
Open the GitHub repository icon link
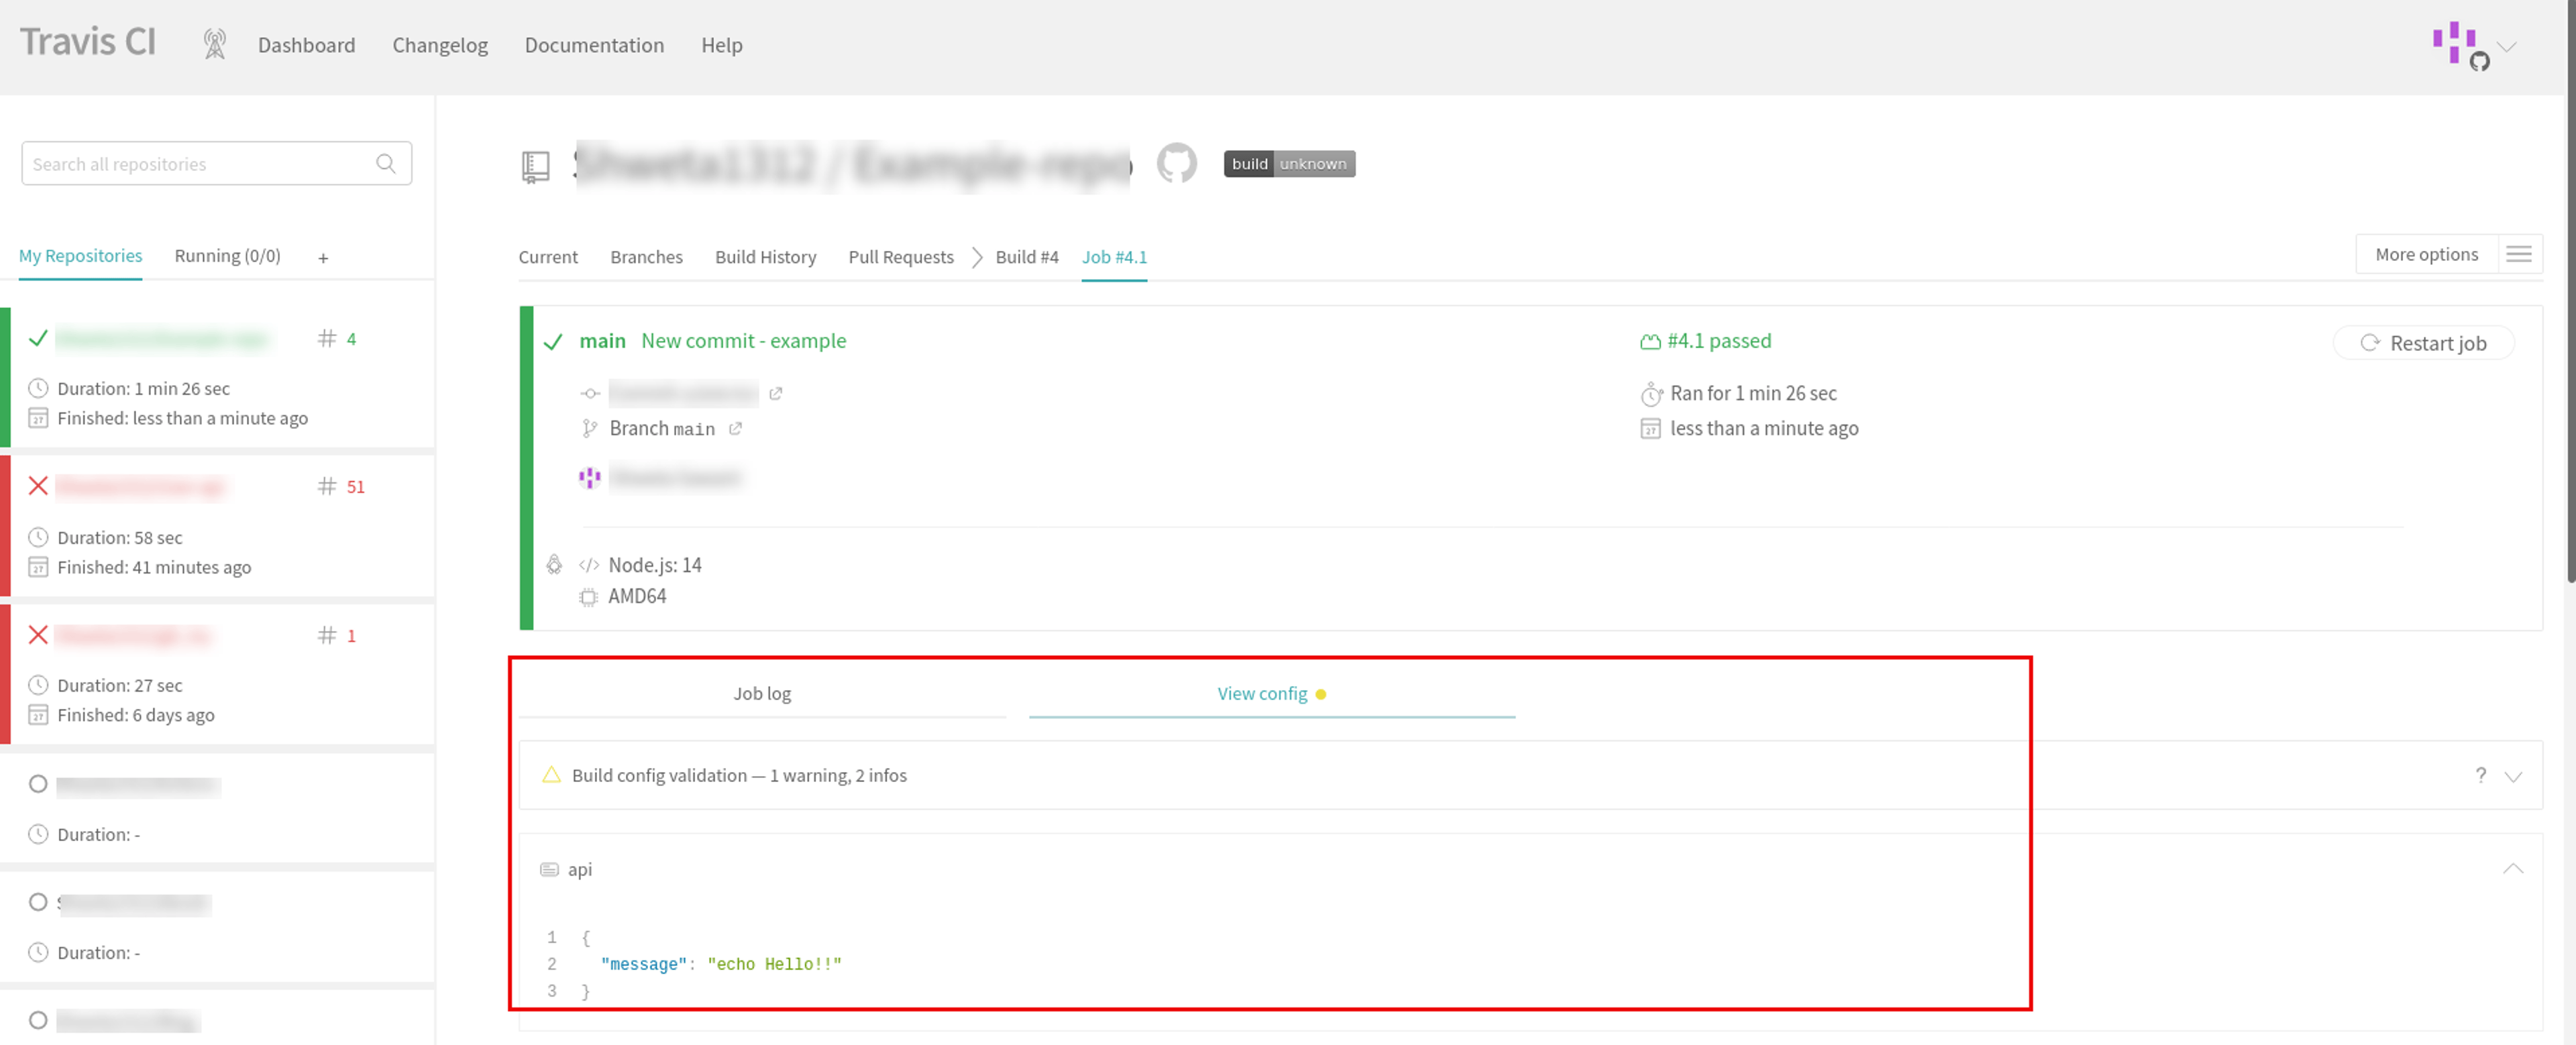tap(1176, 163)
